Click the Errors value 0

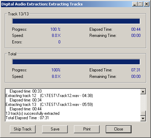point(59,42)
